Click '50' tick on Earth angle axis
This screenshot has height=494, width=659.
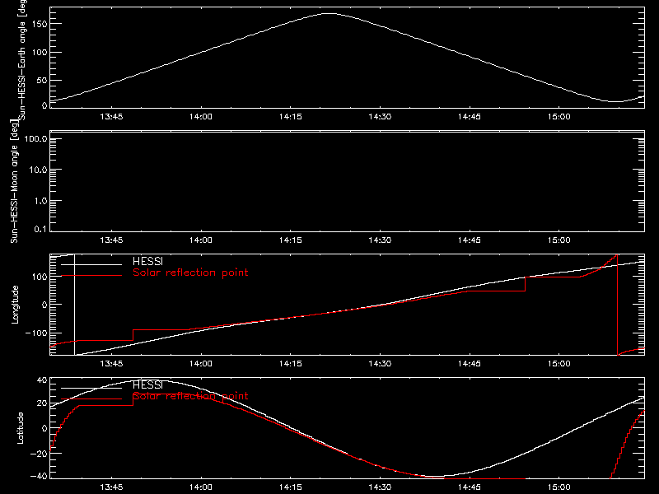tap(42, 81)
